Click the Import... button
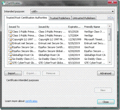The image size is (120, 110). pos(13,73)
